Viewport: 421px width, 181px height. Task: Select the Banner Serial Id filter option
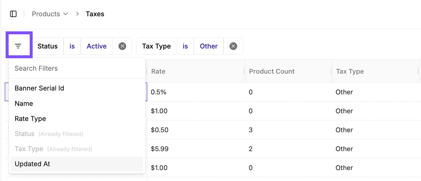pos(39,88)
